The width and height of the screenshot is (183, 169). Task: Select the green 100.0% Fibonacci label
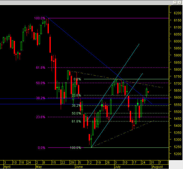[76, 148]
